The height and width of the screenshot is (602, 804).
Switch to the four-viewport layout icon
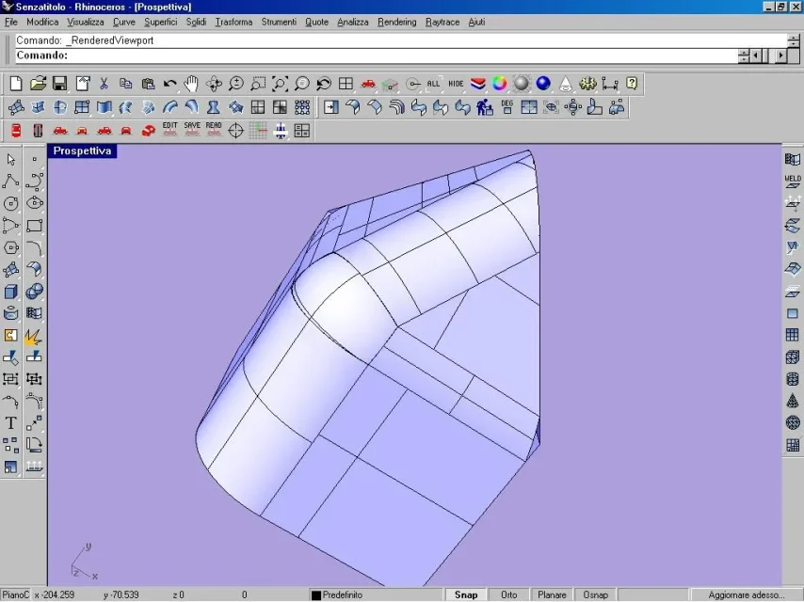(x=346, y=83)
